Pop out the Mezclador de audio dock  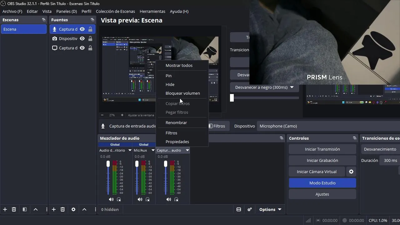point(282,138)
